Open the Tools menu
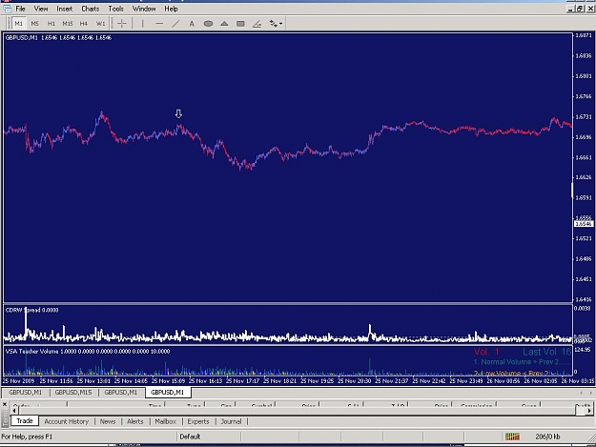 point(115,9)
